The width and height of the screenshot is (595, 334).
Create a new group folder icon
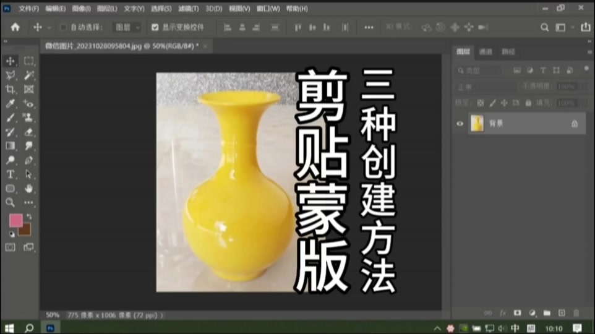[547, 313]
